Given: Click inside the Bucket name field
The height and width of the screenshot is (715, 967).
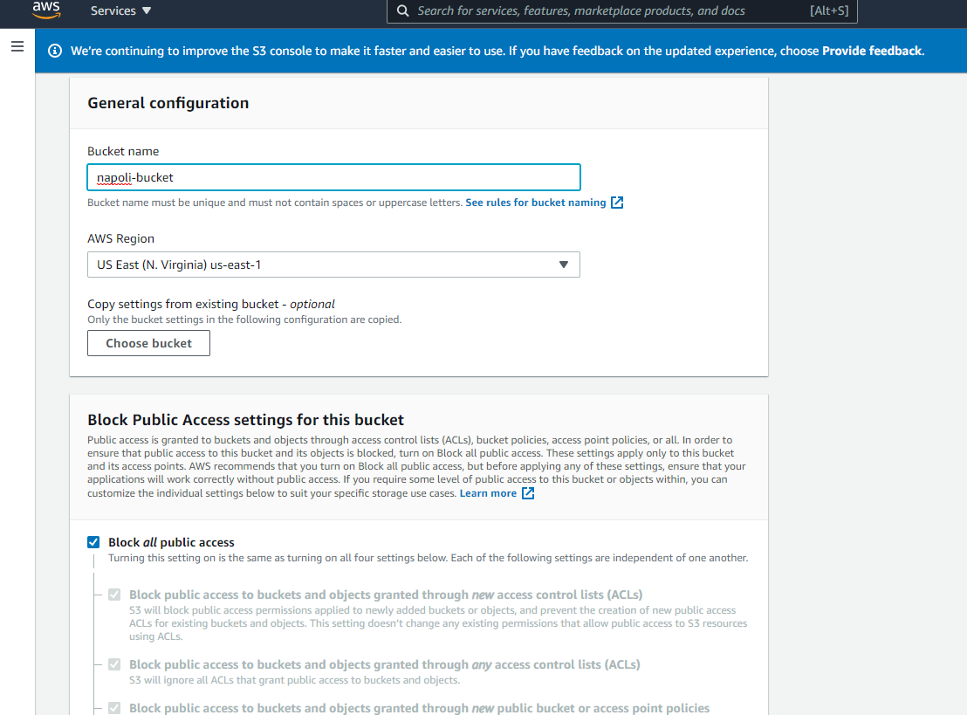Looking at the screenshot, I should 333,177.
